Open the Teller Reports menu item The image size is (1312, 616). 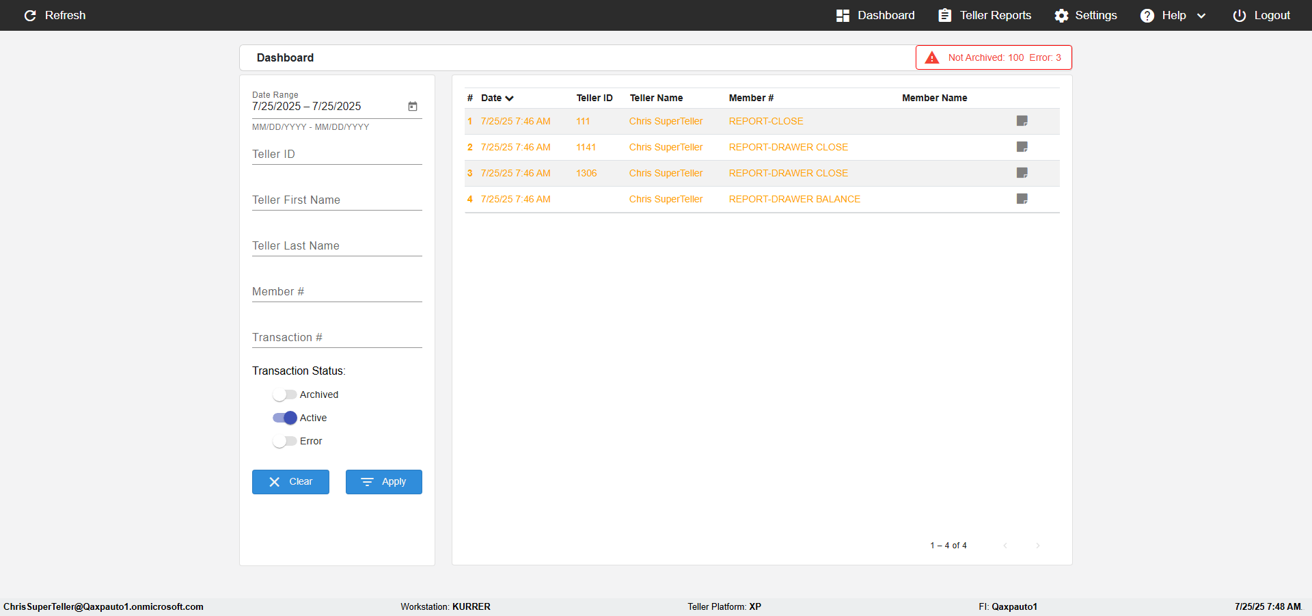click(x=985, y=15)
